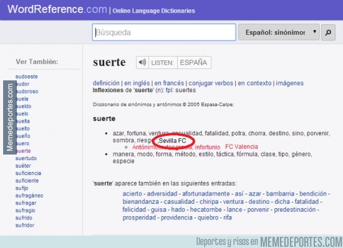This screenshot has width=343, height=248.
Task: Open the en inglés link
Action: click(x=137, y=83)
